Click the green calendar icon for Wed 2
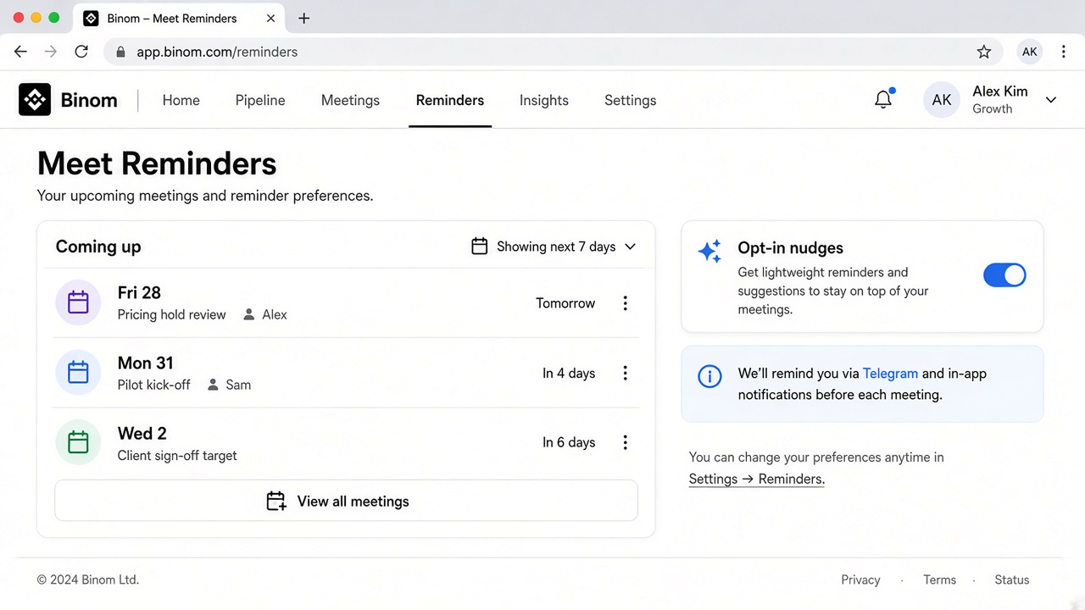Screen dimensions: 1085x610 pyautogui.click(x=78, y=442)
